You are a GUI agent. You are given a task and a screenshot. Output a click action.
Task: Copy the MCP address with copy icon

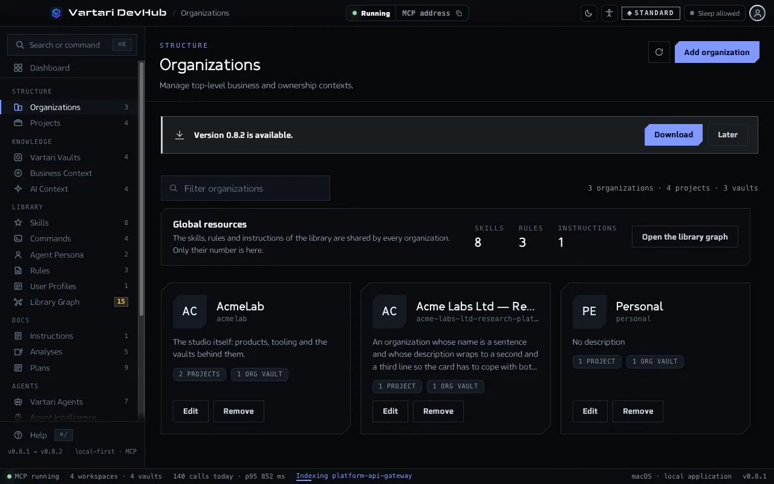coord(459,13)
